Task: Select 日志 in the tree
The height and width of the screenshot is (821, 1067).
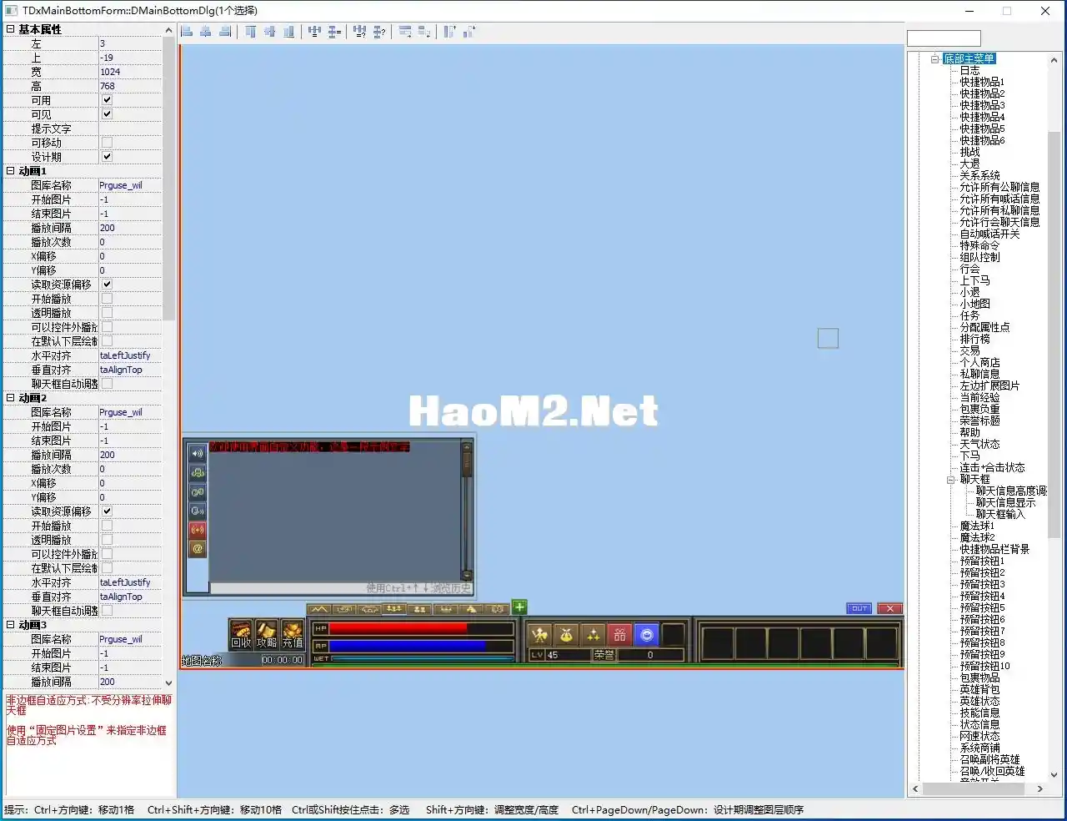Action: tap(970, 70)
